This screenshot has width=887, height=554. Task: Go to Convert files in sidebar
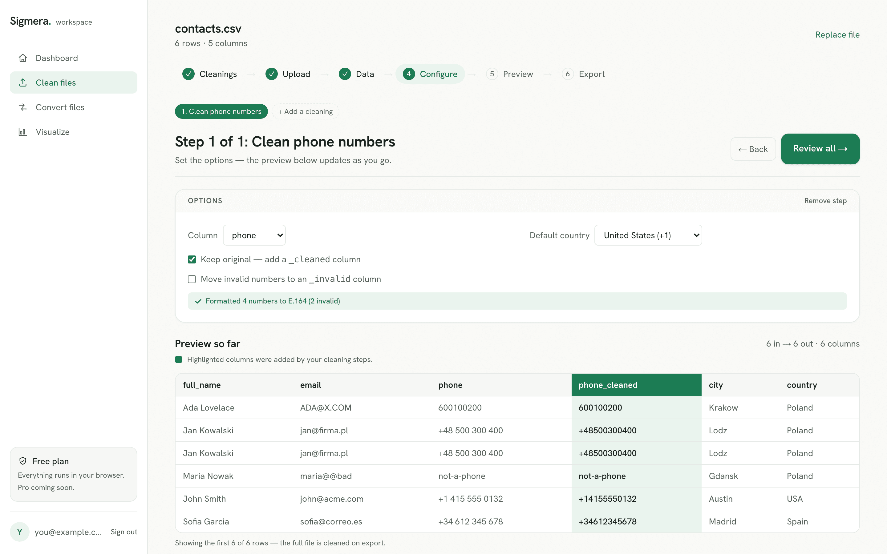click(74, 107)
